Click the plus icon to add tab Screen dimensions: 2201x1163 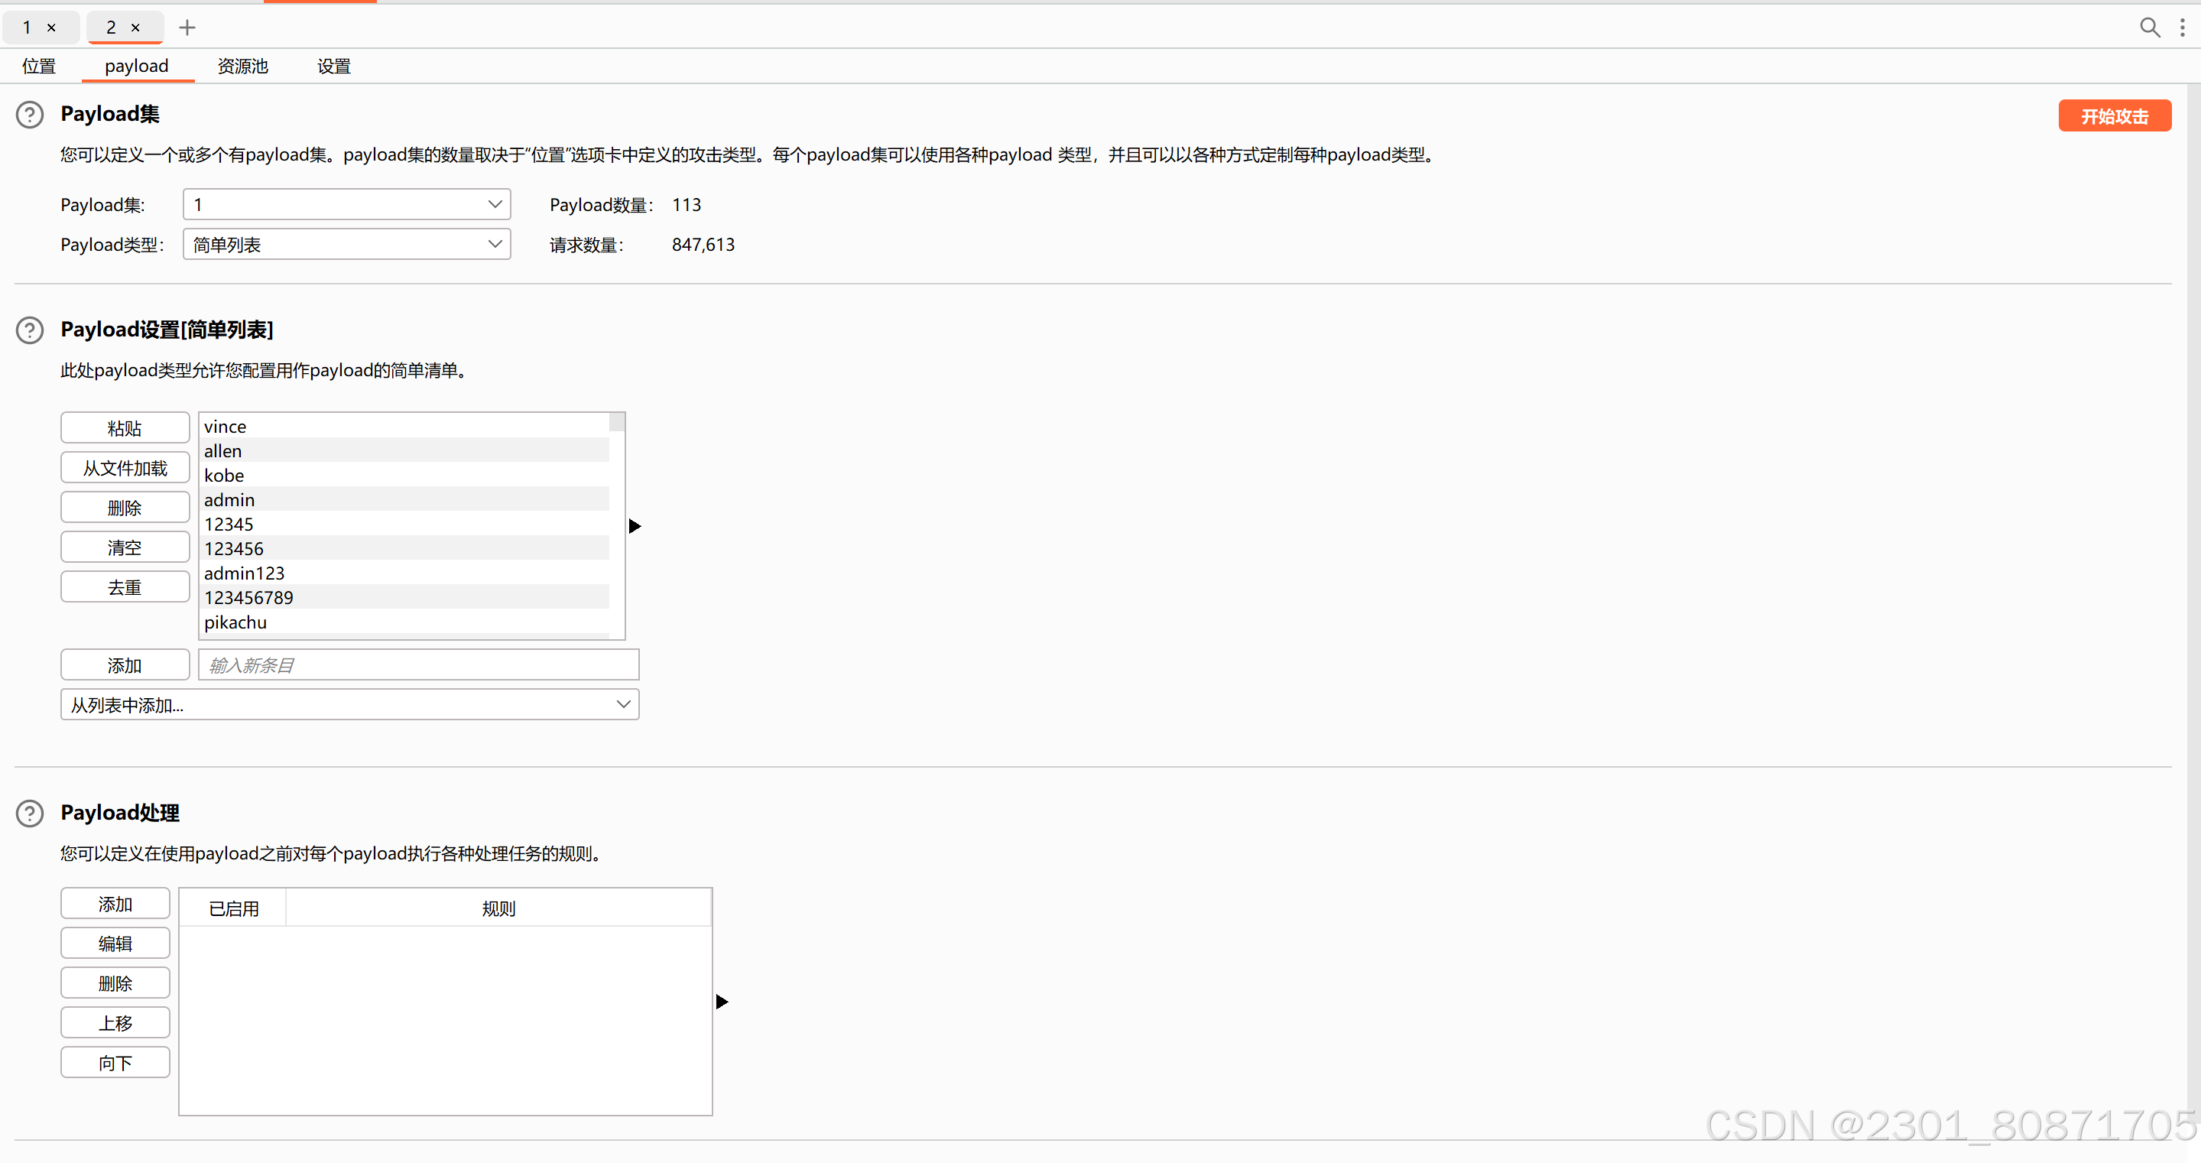pyautogui.click(x=187, y=28)
